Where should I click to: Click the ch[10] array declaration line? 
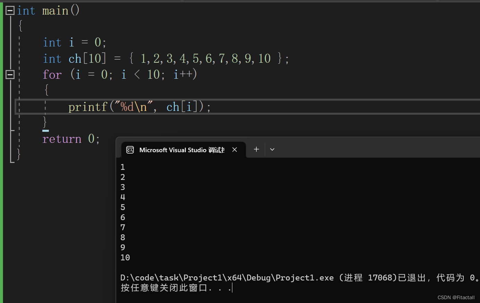(166, 58)
